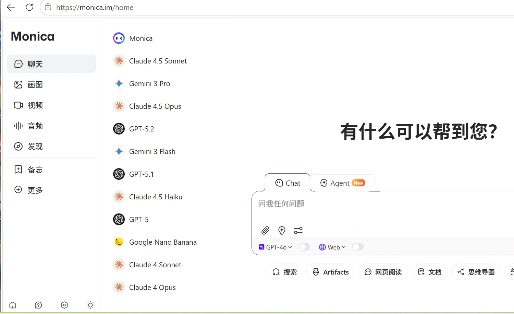This screenshot has height=314, width=514.
Task: Click the 文档 document button
Action: pos(429,272)
